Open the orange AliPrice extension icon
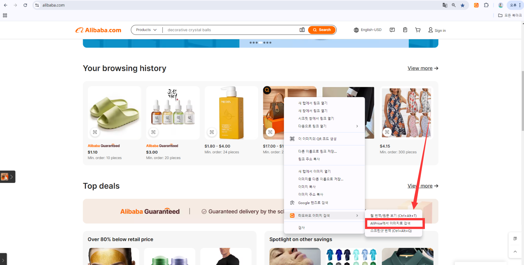 (x=476, y=5)
